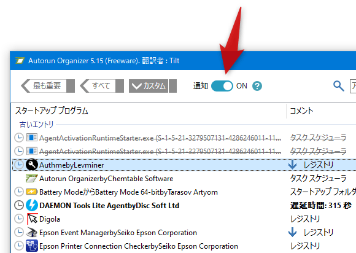This screenshot has width=356, height=253.
Task: Toggle the 通知 notification switch off
Action: [222, 86]
